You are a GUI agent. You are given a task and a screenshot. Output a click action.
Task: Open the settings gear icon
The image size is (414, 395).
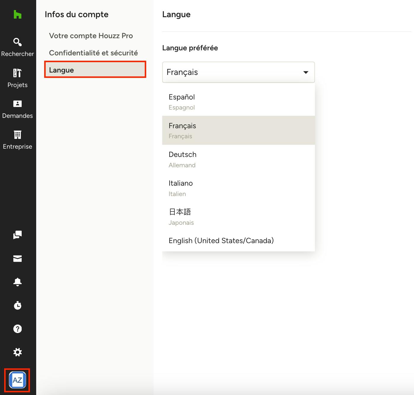pos(17,352)
